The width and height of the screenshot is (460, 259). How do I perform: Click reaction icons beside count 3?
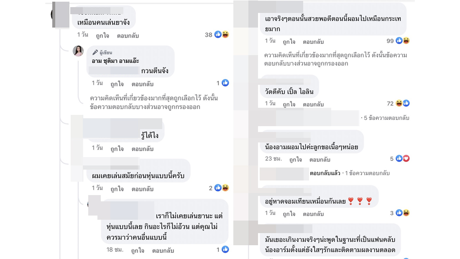403,213
